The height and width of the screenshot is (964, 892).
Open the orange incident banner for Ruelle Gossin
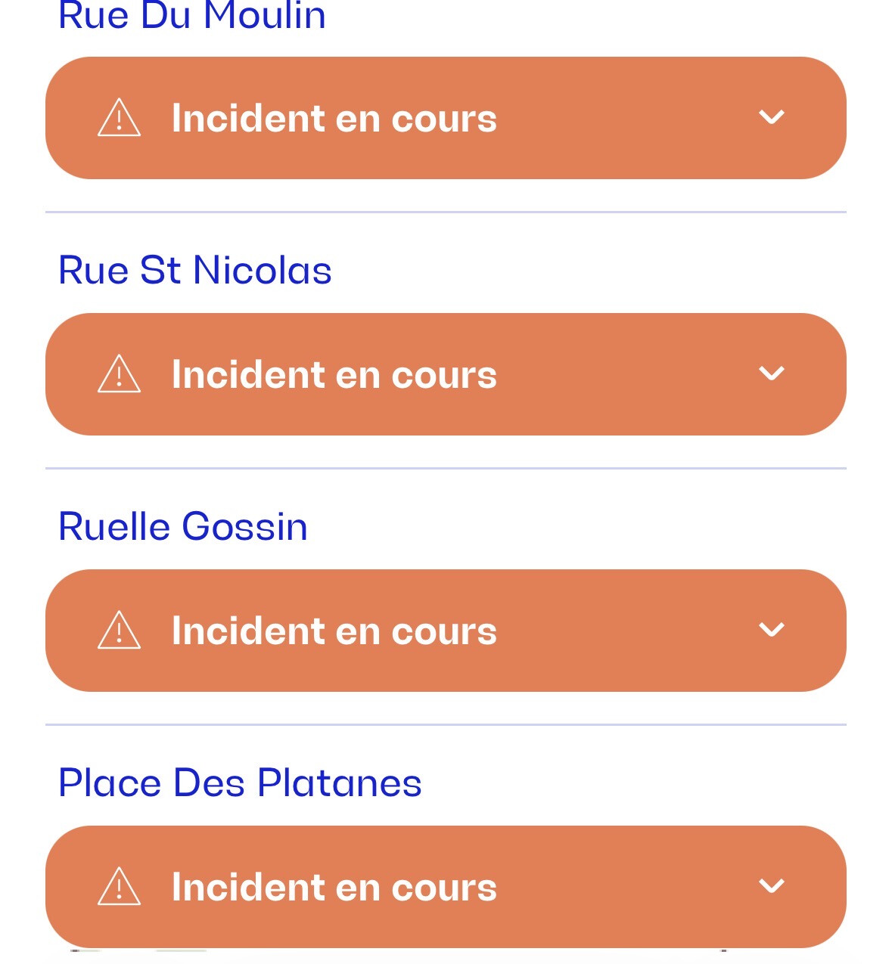[x=605, y=631]
